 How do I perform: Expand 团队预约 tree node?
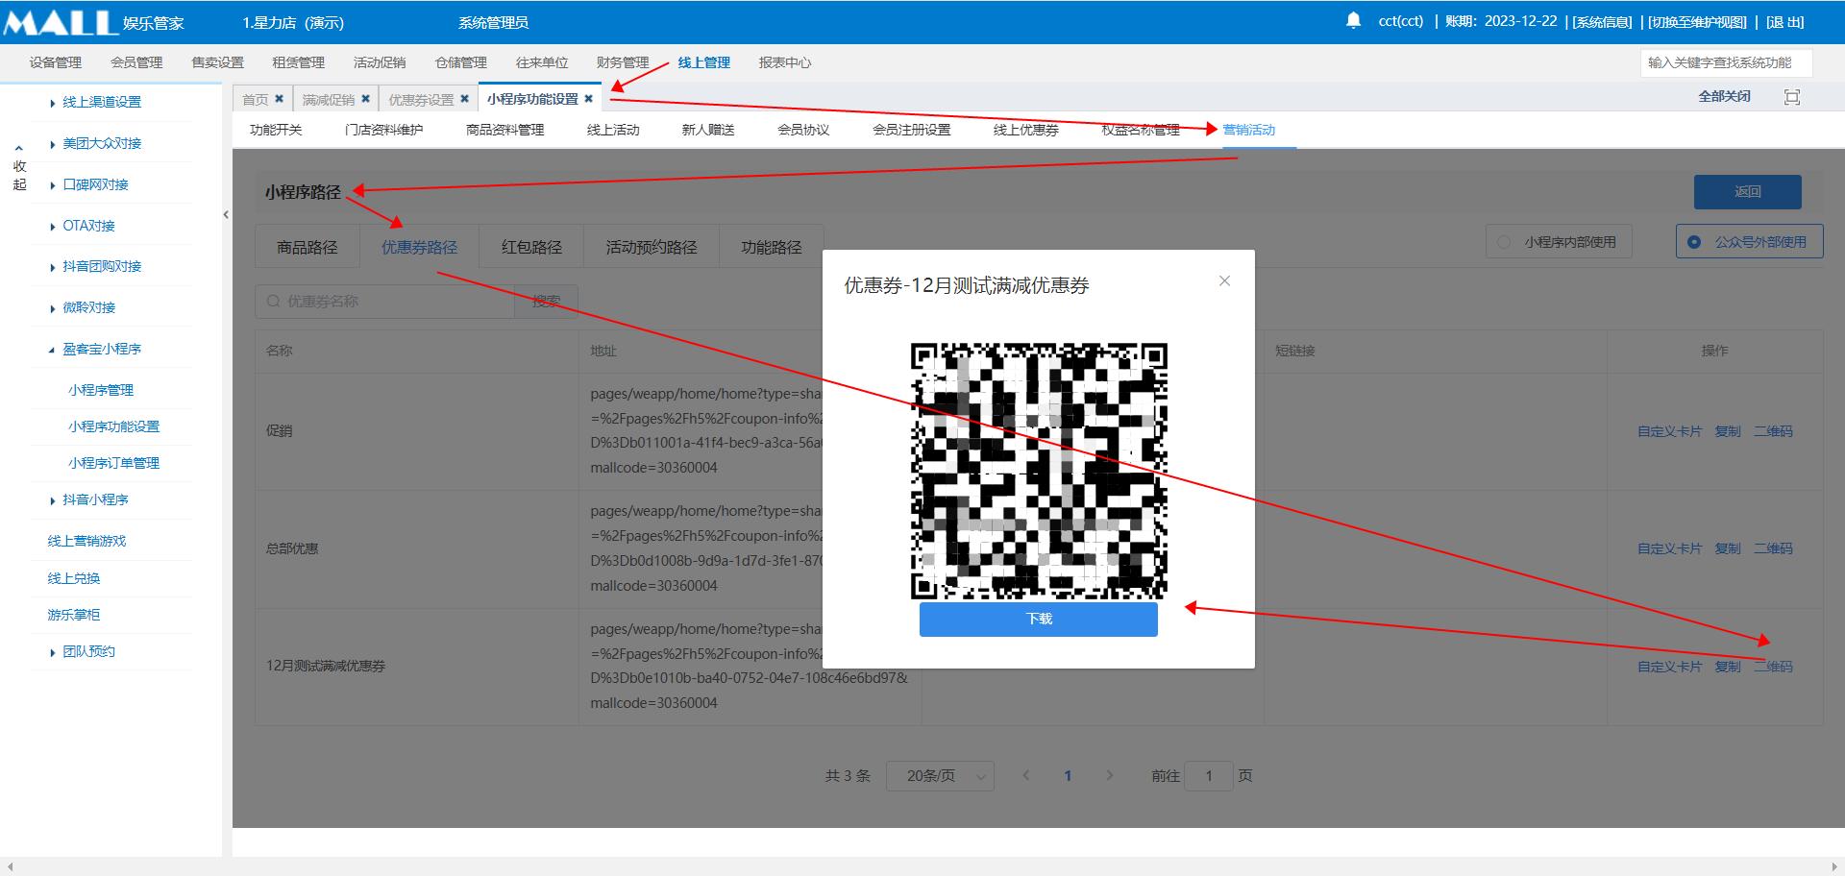pos(52,652)
